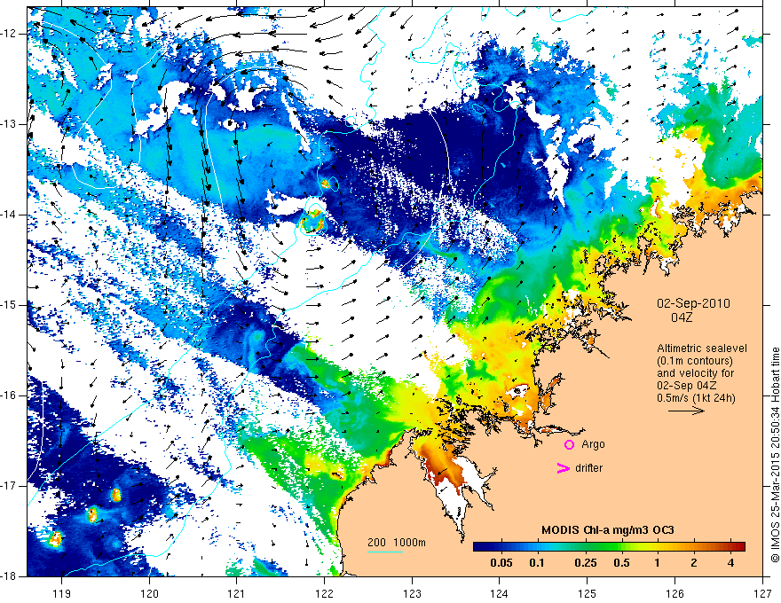Click colorbar value '0.5'
781x603 pixels.
click(x=621, y=563)
